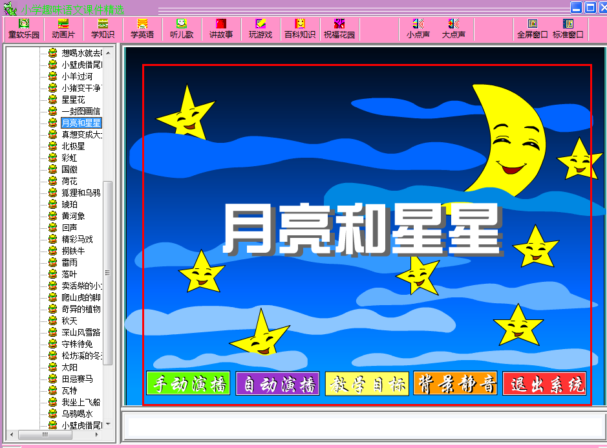This screenshot has width=607, height=448.
Task: Open 爬山虎的脚 lesson
Action: [x=81, y=297]
